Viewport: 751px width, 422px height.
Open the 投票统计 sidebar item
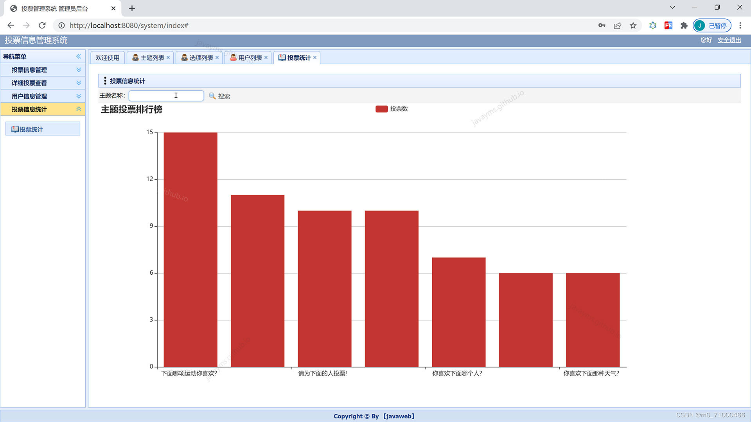(x=43, y=129)
